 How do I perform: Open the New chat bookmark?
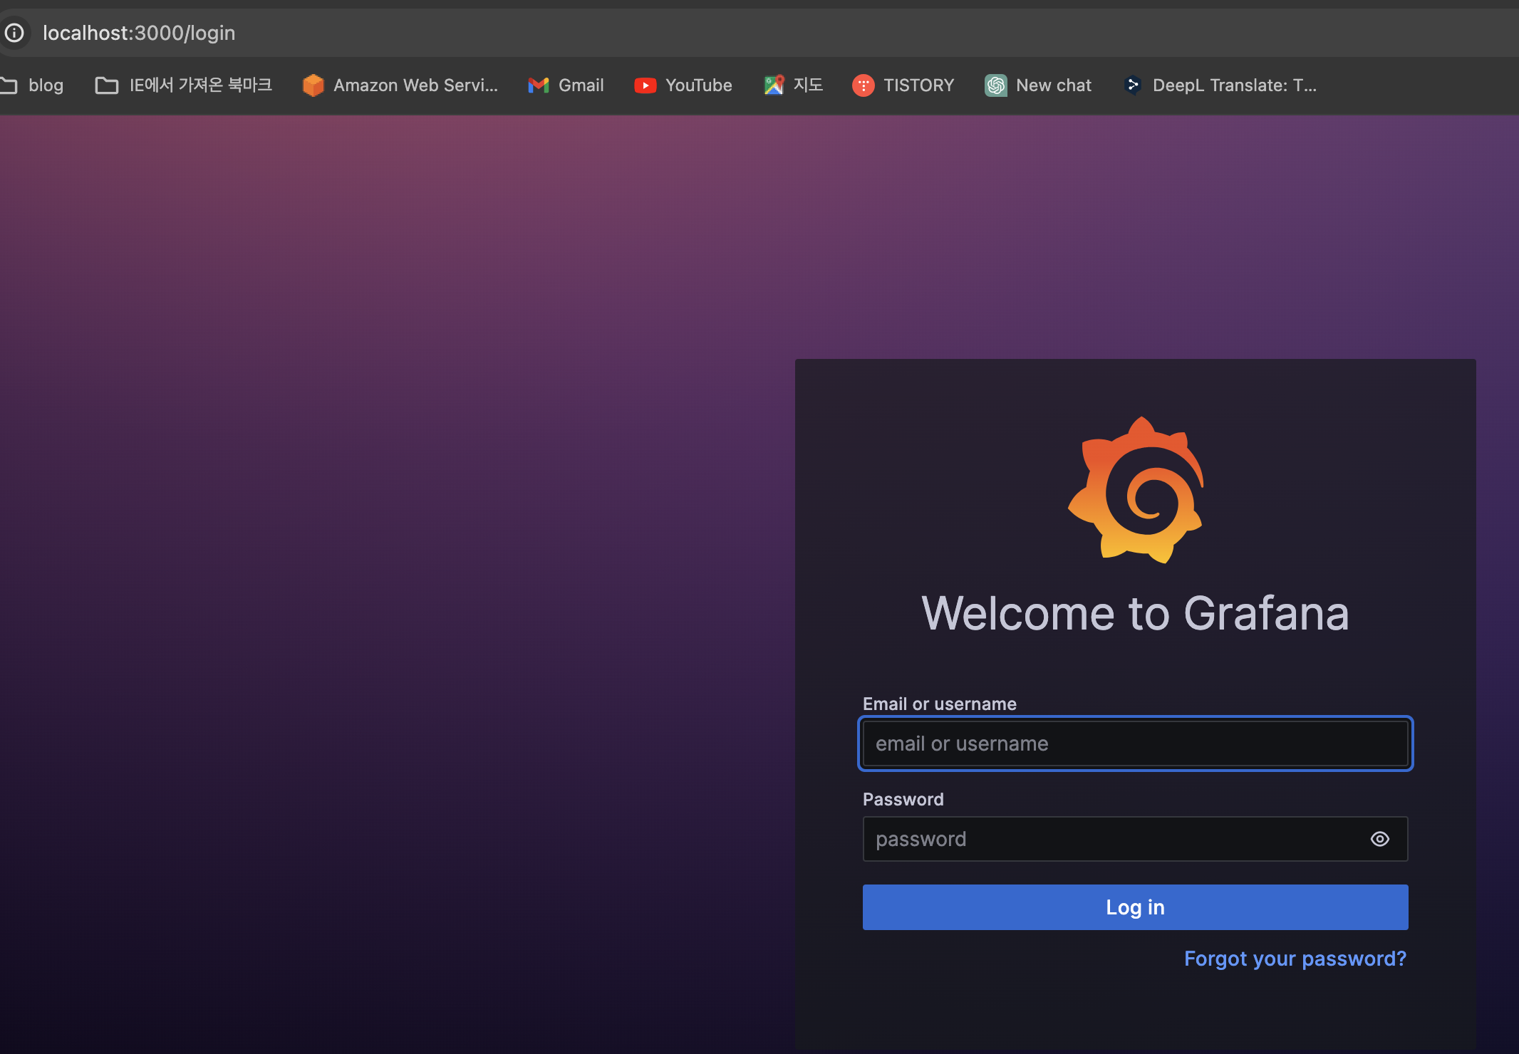pyautogui.click(x=1038, y=85)
